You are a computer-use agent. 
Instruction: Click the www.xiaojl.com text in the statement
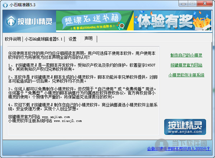click(68, 121)
